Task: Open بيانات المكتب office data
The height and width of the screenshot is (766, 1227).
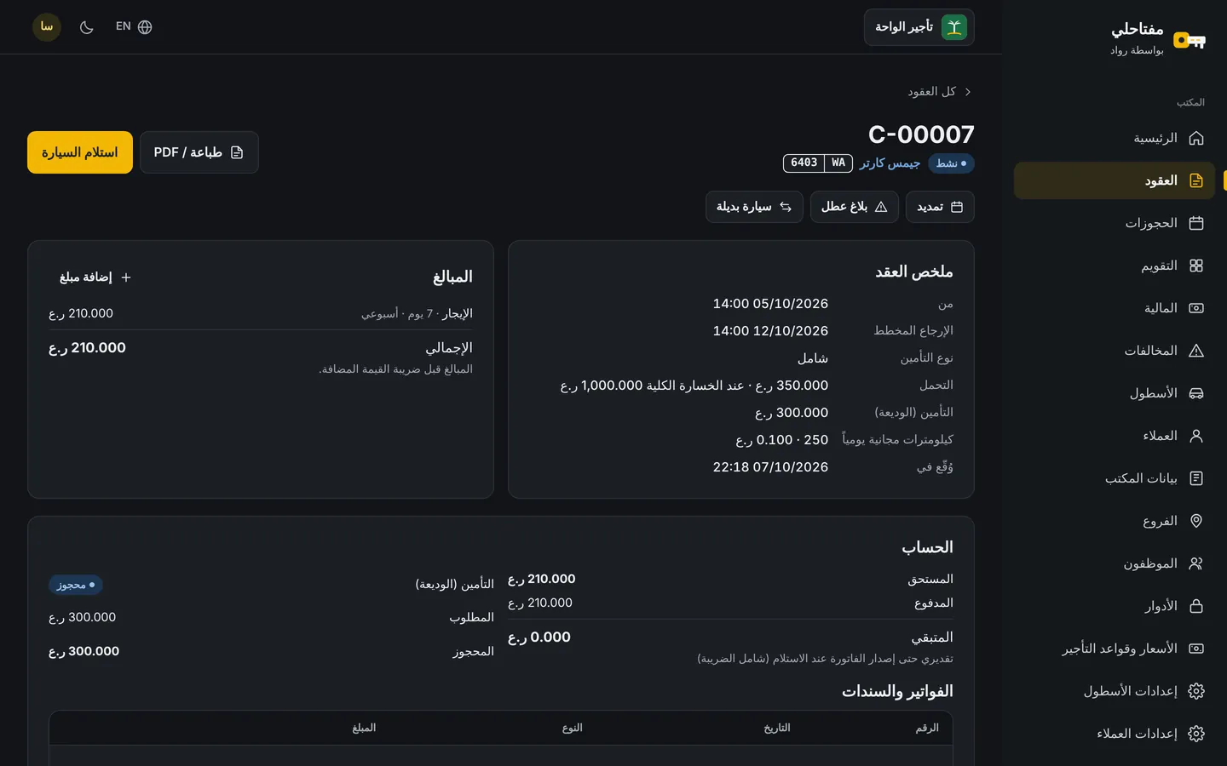Action: click(1115, 478)
